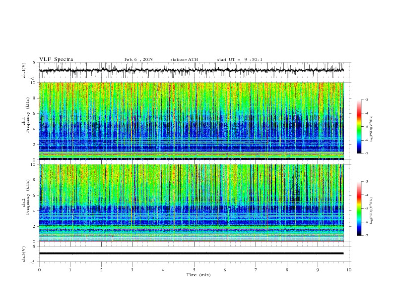Click the "start UT = 9 : 50: 1" text
Image resolution: width=393 pixels, height=303 pixels.
coord(240,59)
